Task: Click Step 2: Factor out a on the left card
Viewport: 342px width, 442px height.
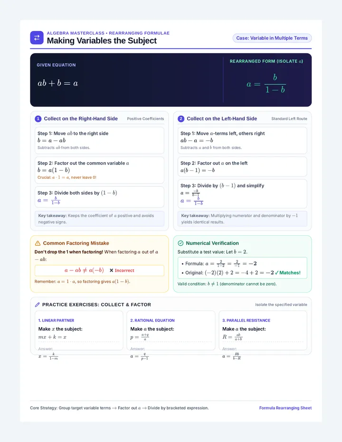Action: (242, 166)
